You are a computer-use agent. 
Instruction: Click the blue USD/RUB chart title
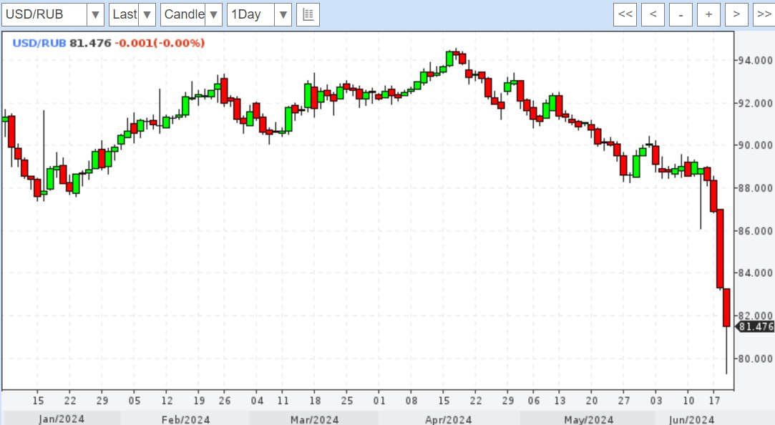pyautogui.click(x=39, y=43)
